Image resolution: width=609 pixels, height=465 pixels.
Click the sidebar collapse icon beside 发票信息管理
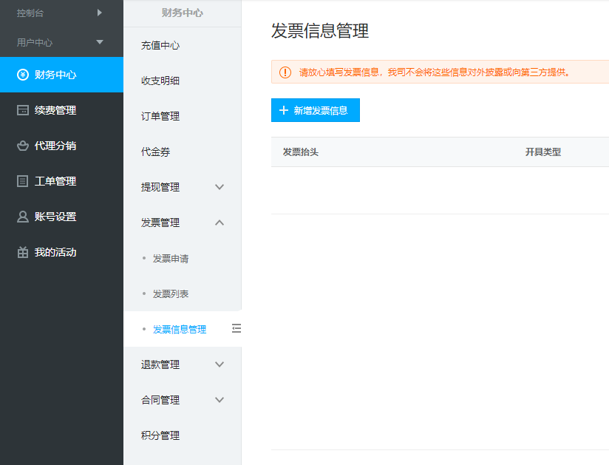[237, 328]
